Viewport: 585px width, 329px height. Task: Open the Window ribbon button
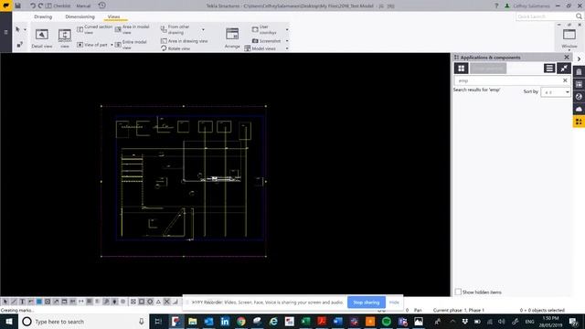(569, 38)
